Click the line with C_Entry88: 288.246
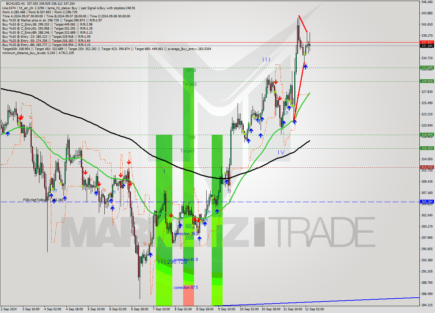 click(x=47, y=32)
